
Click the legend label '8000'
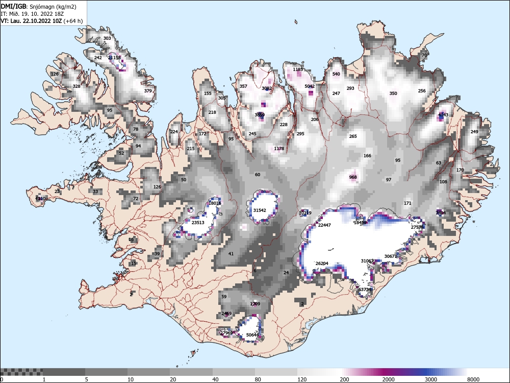(473, 379)
